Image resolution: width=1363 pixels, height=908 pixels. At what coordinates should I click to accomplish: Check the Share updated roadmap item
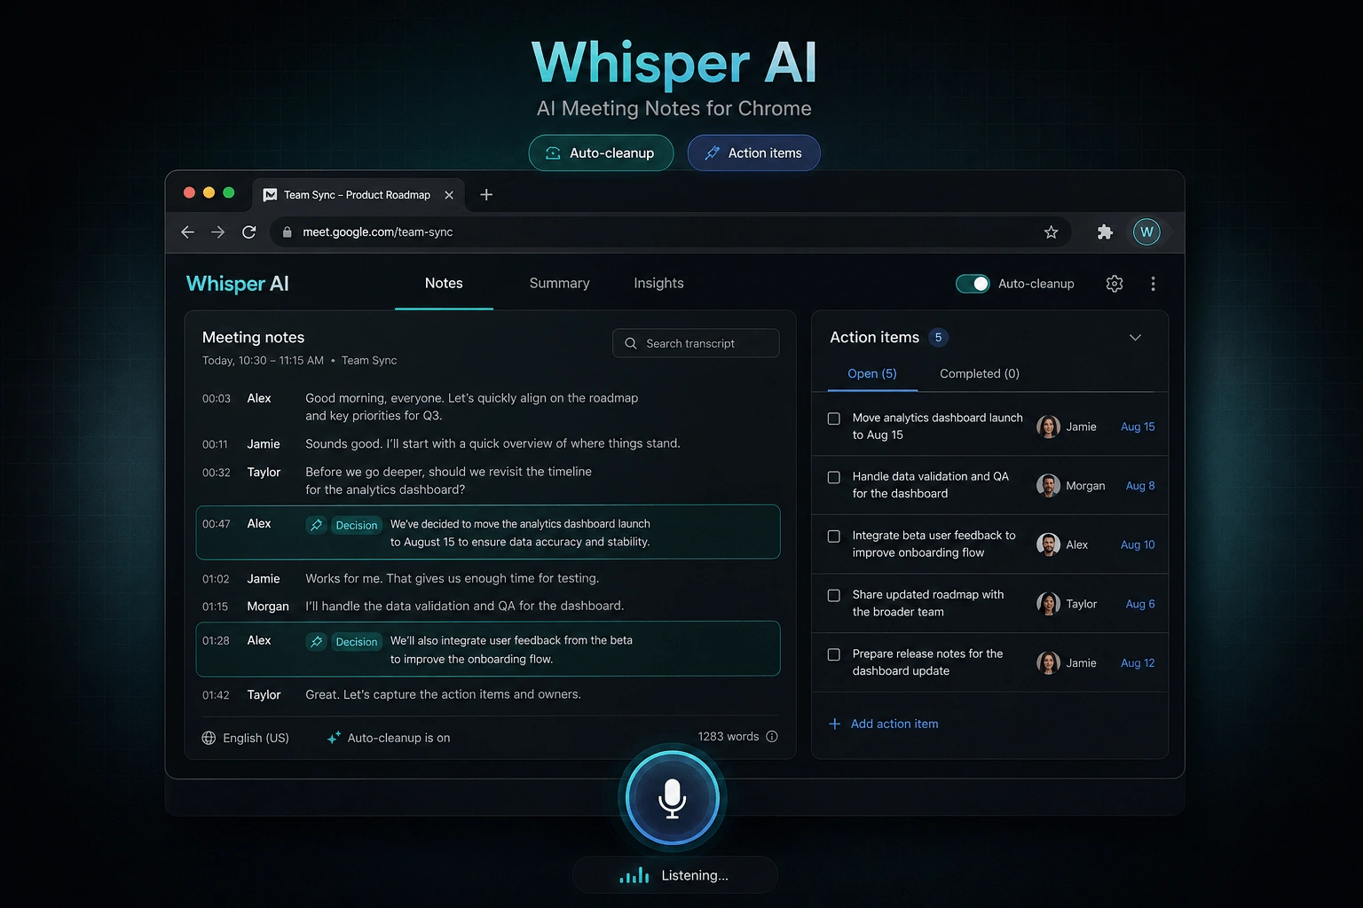(x=834, y=596)
